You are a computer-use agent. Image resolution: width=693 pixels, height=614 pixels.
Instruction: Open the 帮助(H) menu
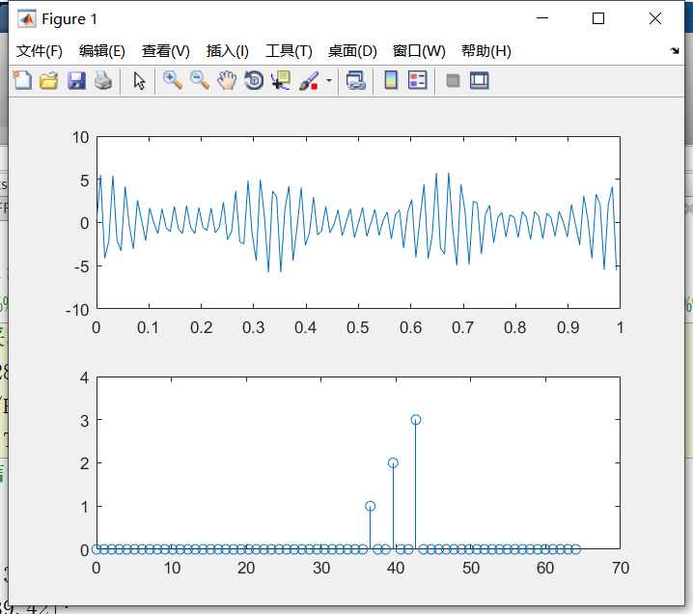pos(486,51)
